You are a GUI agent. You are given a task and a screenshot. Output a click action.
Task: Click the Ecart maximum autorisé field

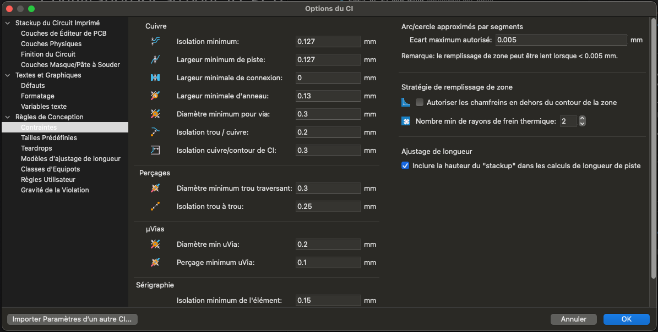tap(561, 40)
